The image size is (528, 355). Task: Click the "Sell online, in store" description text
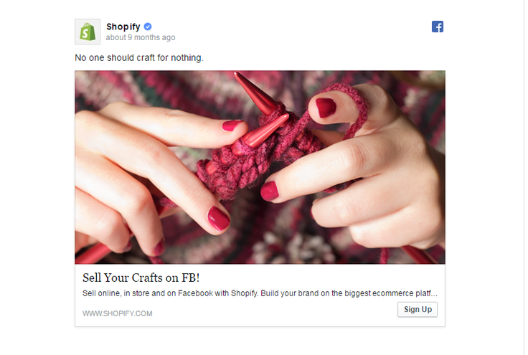[260, 293]
